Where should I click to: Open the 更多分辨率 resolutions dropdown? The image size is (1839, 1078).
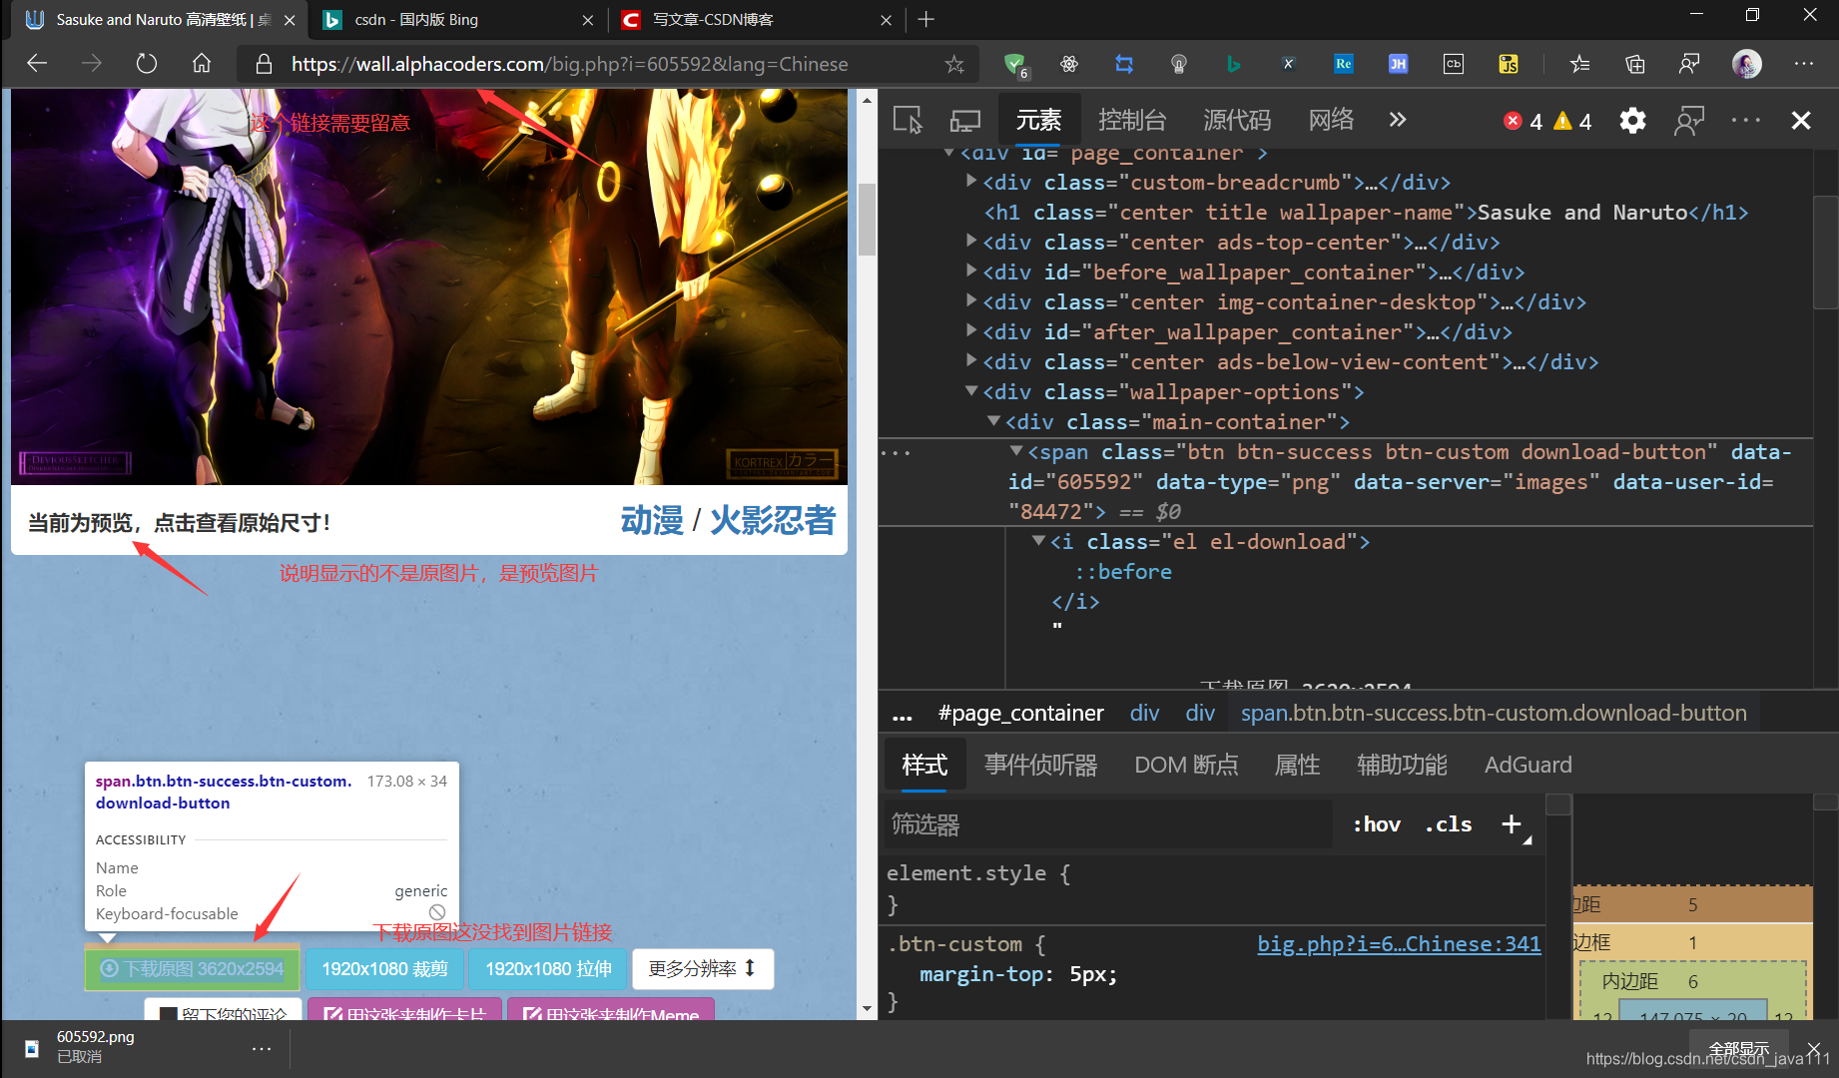pos(703,969)
